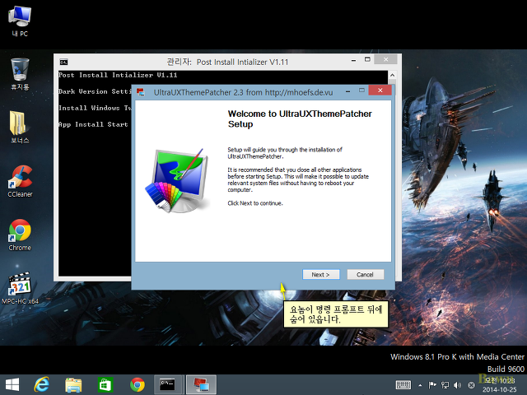527x395 pixels.
Task: Minimize the Post Install Intializer window
Action: click(x=353, y=60)
